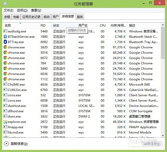Switch to the 服务 tab
The image size is (167, 152).
tap(80, 17)
